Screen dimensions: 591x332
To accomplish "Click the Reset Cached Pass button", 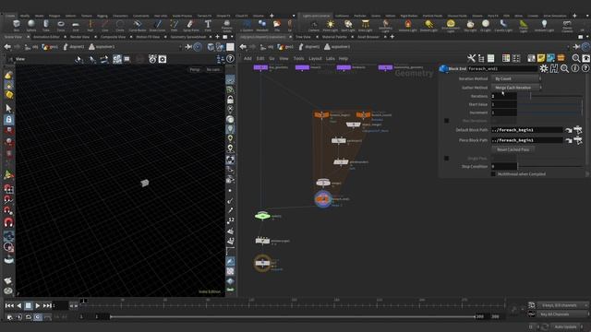I will coord(513,149).
